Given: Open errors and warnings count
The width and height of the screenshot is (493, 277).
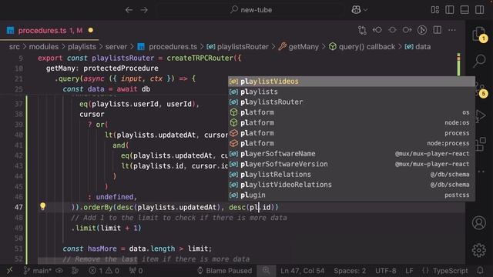Looking at the screenshot, I should (x=104, y=270).
